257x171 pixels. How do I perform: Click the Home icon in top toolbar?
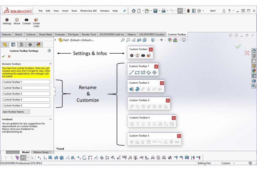pyautogui.click(x=134, y=11)
